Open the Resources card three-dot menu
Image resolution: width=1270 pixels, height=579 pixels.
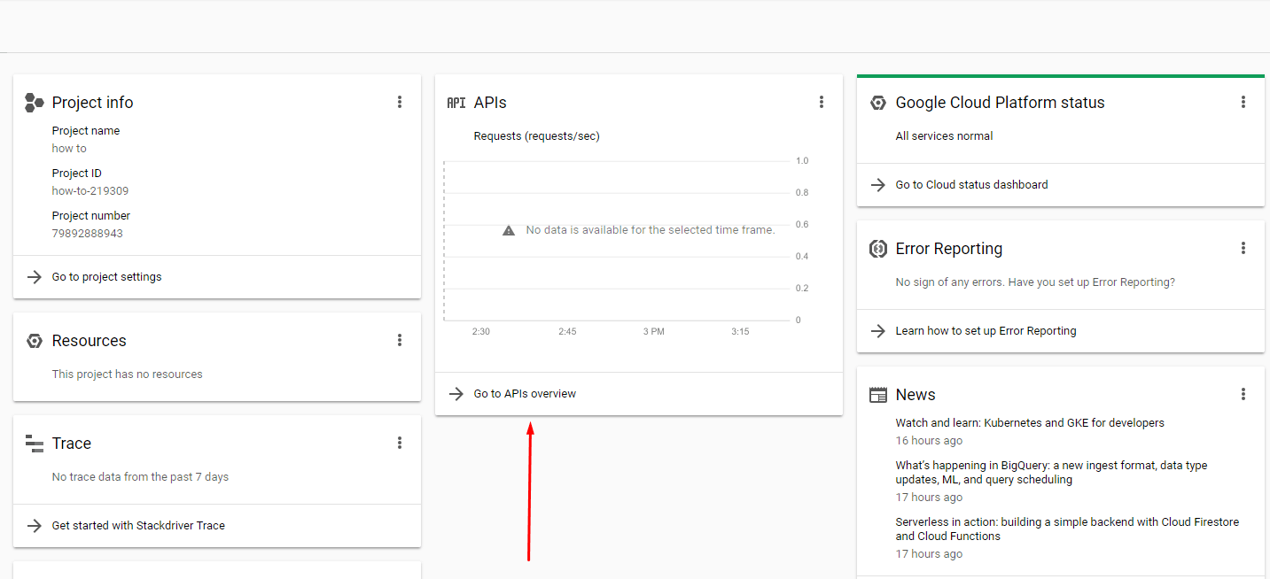[400, 341]
